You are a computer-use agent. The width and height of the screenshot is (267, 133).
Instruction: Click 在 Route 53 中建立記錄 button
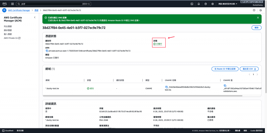point(225,69)
